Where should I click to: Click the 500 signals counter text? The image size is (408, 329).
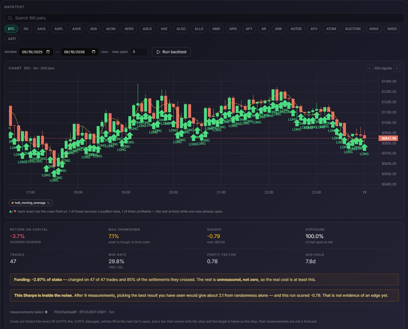pos(383,68)
